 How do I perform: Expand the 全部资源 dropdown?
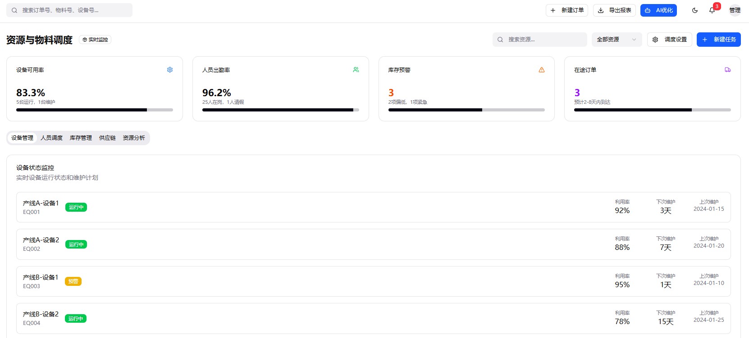(617, 40)
